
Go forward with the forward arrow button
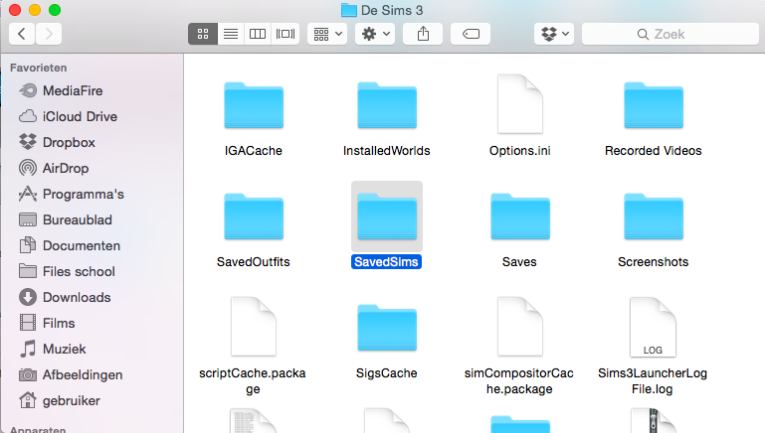point(49,34)
